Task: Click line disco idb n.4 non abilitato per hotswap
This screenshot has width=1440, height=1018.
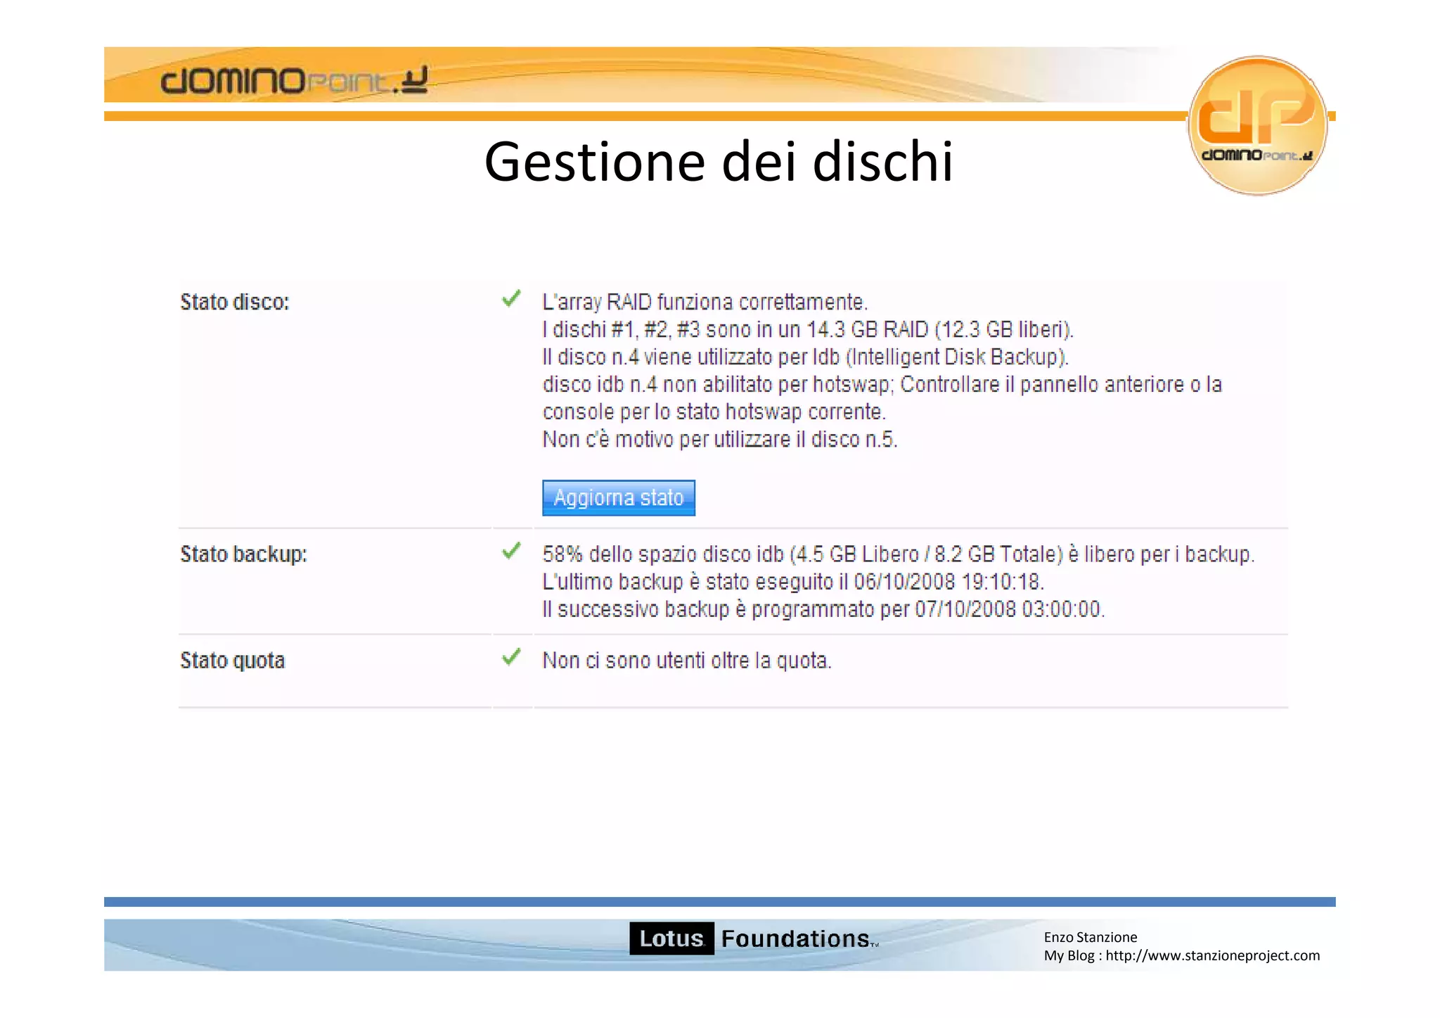Action: pyautogui.click(x=882, y=385)
